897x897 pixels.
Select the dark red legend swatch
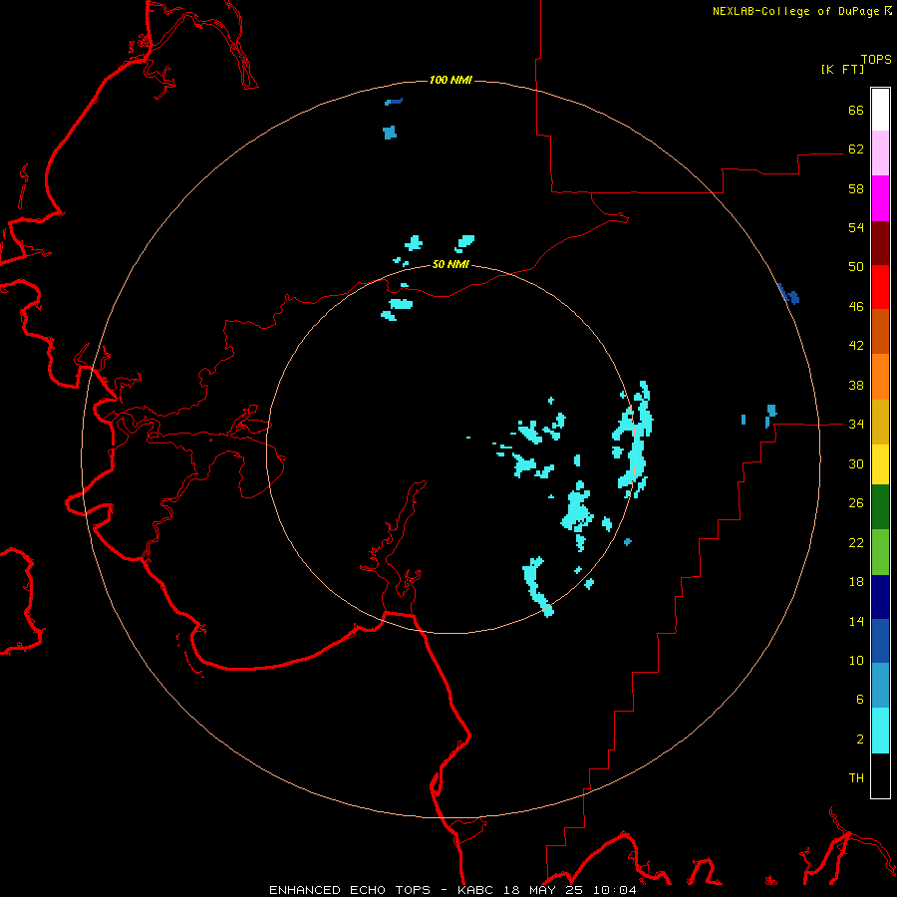(x=880, y=243)
